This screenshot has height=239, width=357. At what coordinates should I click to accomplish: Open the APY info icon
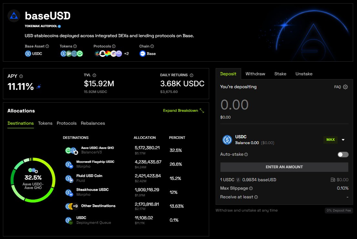[21, 76]
